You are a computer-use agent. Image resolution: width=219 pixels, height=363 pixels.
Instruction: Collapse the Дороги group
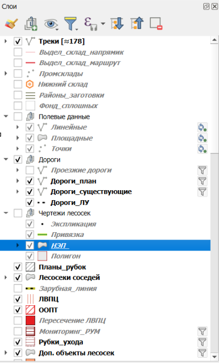(x=6, y=160)
